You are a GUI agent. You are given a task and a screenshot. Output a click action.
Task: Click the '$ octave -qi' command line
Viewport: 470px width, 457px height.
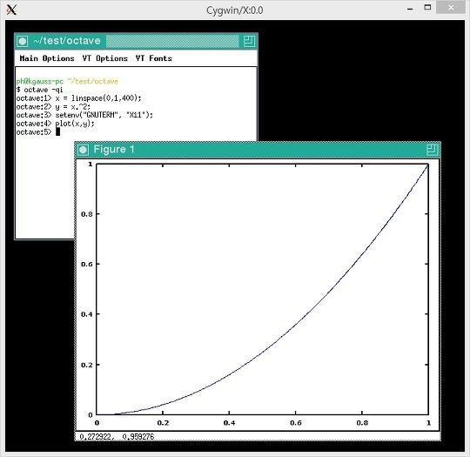coord(39,90)
